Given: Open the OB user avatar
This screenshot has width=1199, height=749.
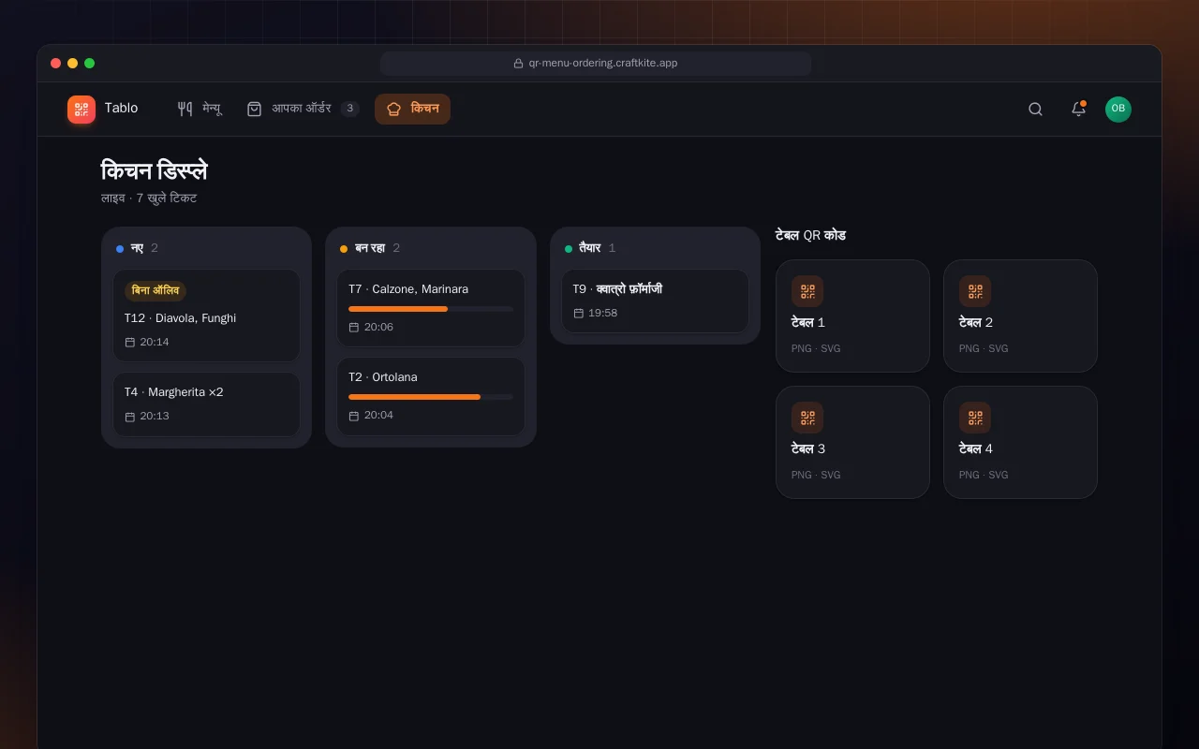Looking at the screenshot, I should [x=1118, y=109].
